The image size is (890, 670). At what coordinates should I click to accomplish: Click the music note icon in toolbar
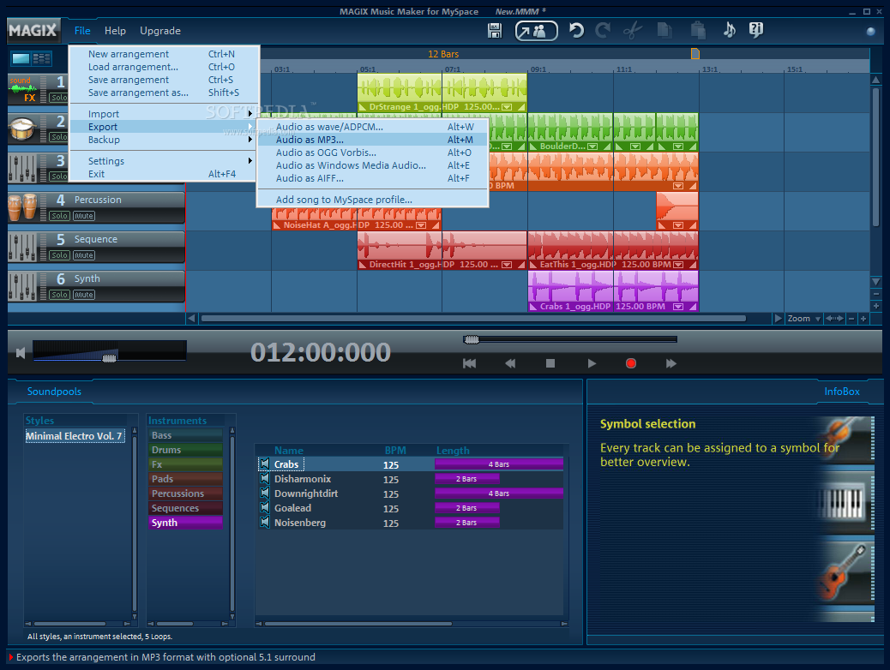[x=730, y=30]
